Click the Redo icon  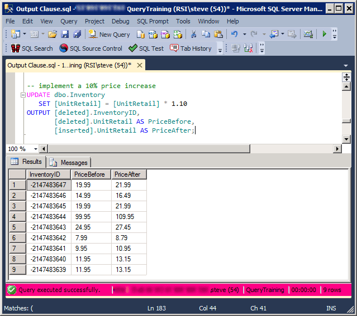tap(254, 35)
